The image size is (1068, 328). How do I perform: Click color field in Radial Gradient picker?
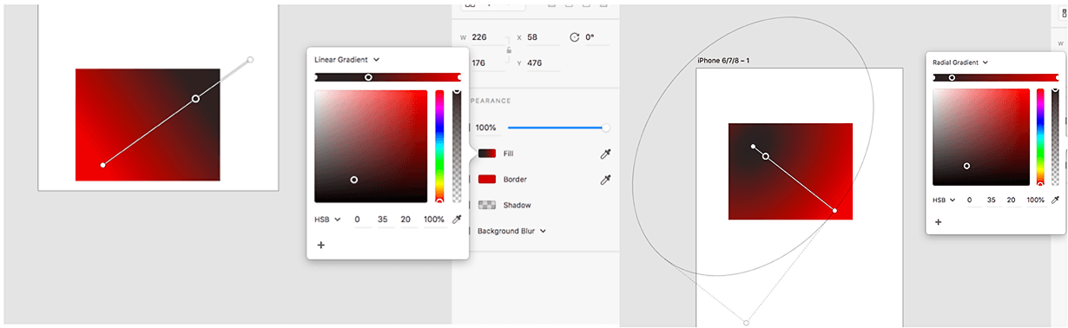click(x=981, y=137)
